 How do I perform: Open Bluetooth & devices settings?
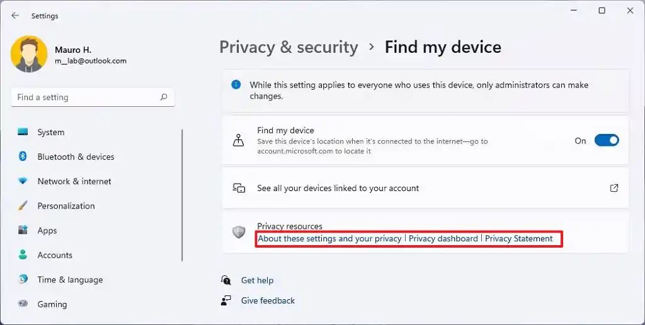tap(76, 157)
